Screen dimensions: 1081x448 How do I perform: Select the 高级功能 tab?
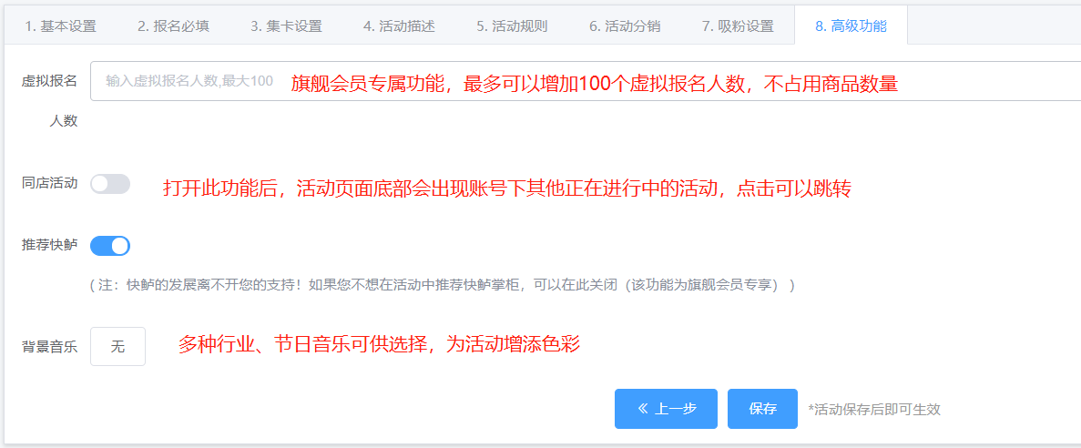[x=850, y=25]
